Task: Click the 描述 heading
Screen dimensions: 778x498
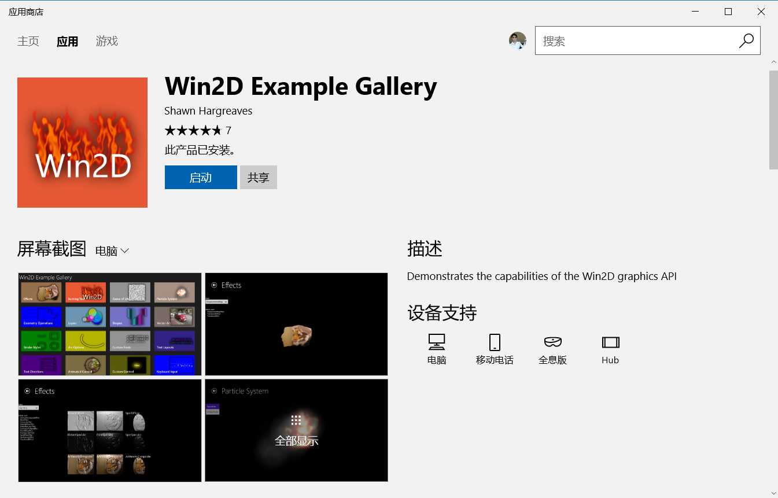Action: (425, 249)
